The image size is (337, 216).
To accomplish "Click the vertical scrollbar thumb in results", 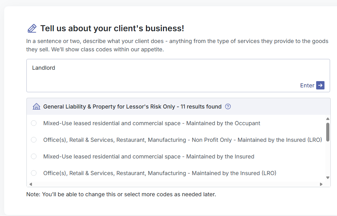I will click(328, 130).
